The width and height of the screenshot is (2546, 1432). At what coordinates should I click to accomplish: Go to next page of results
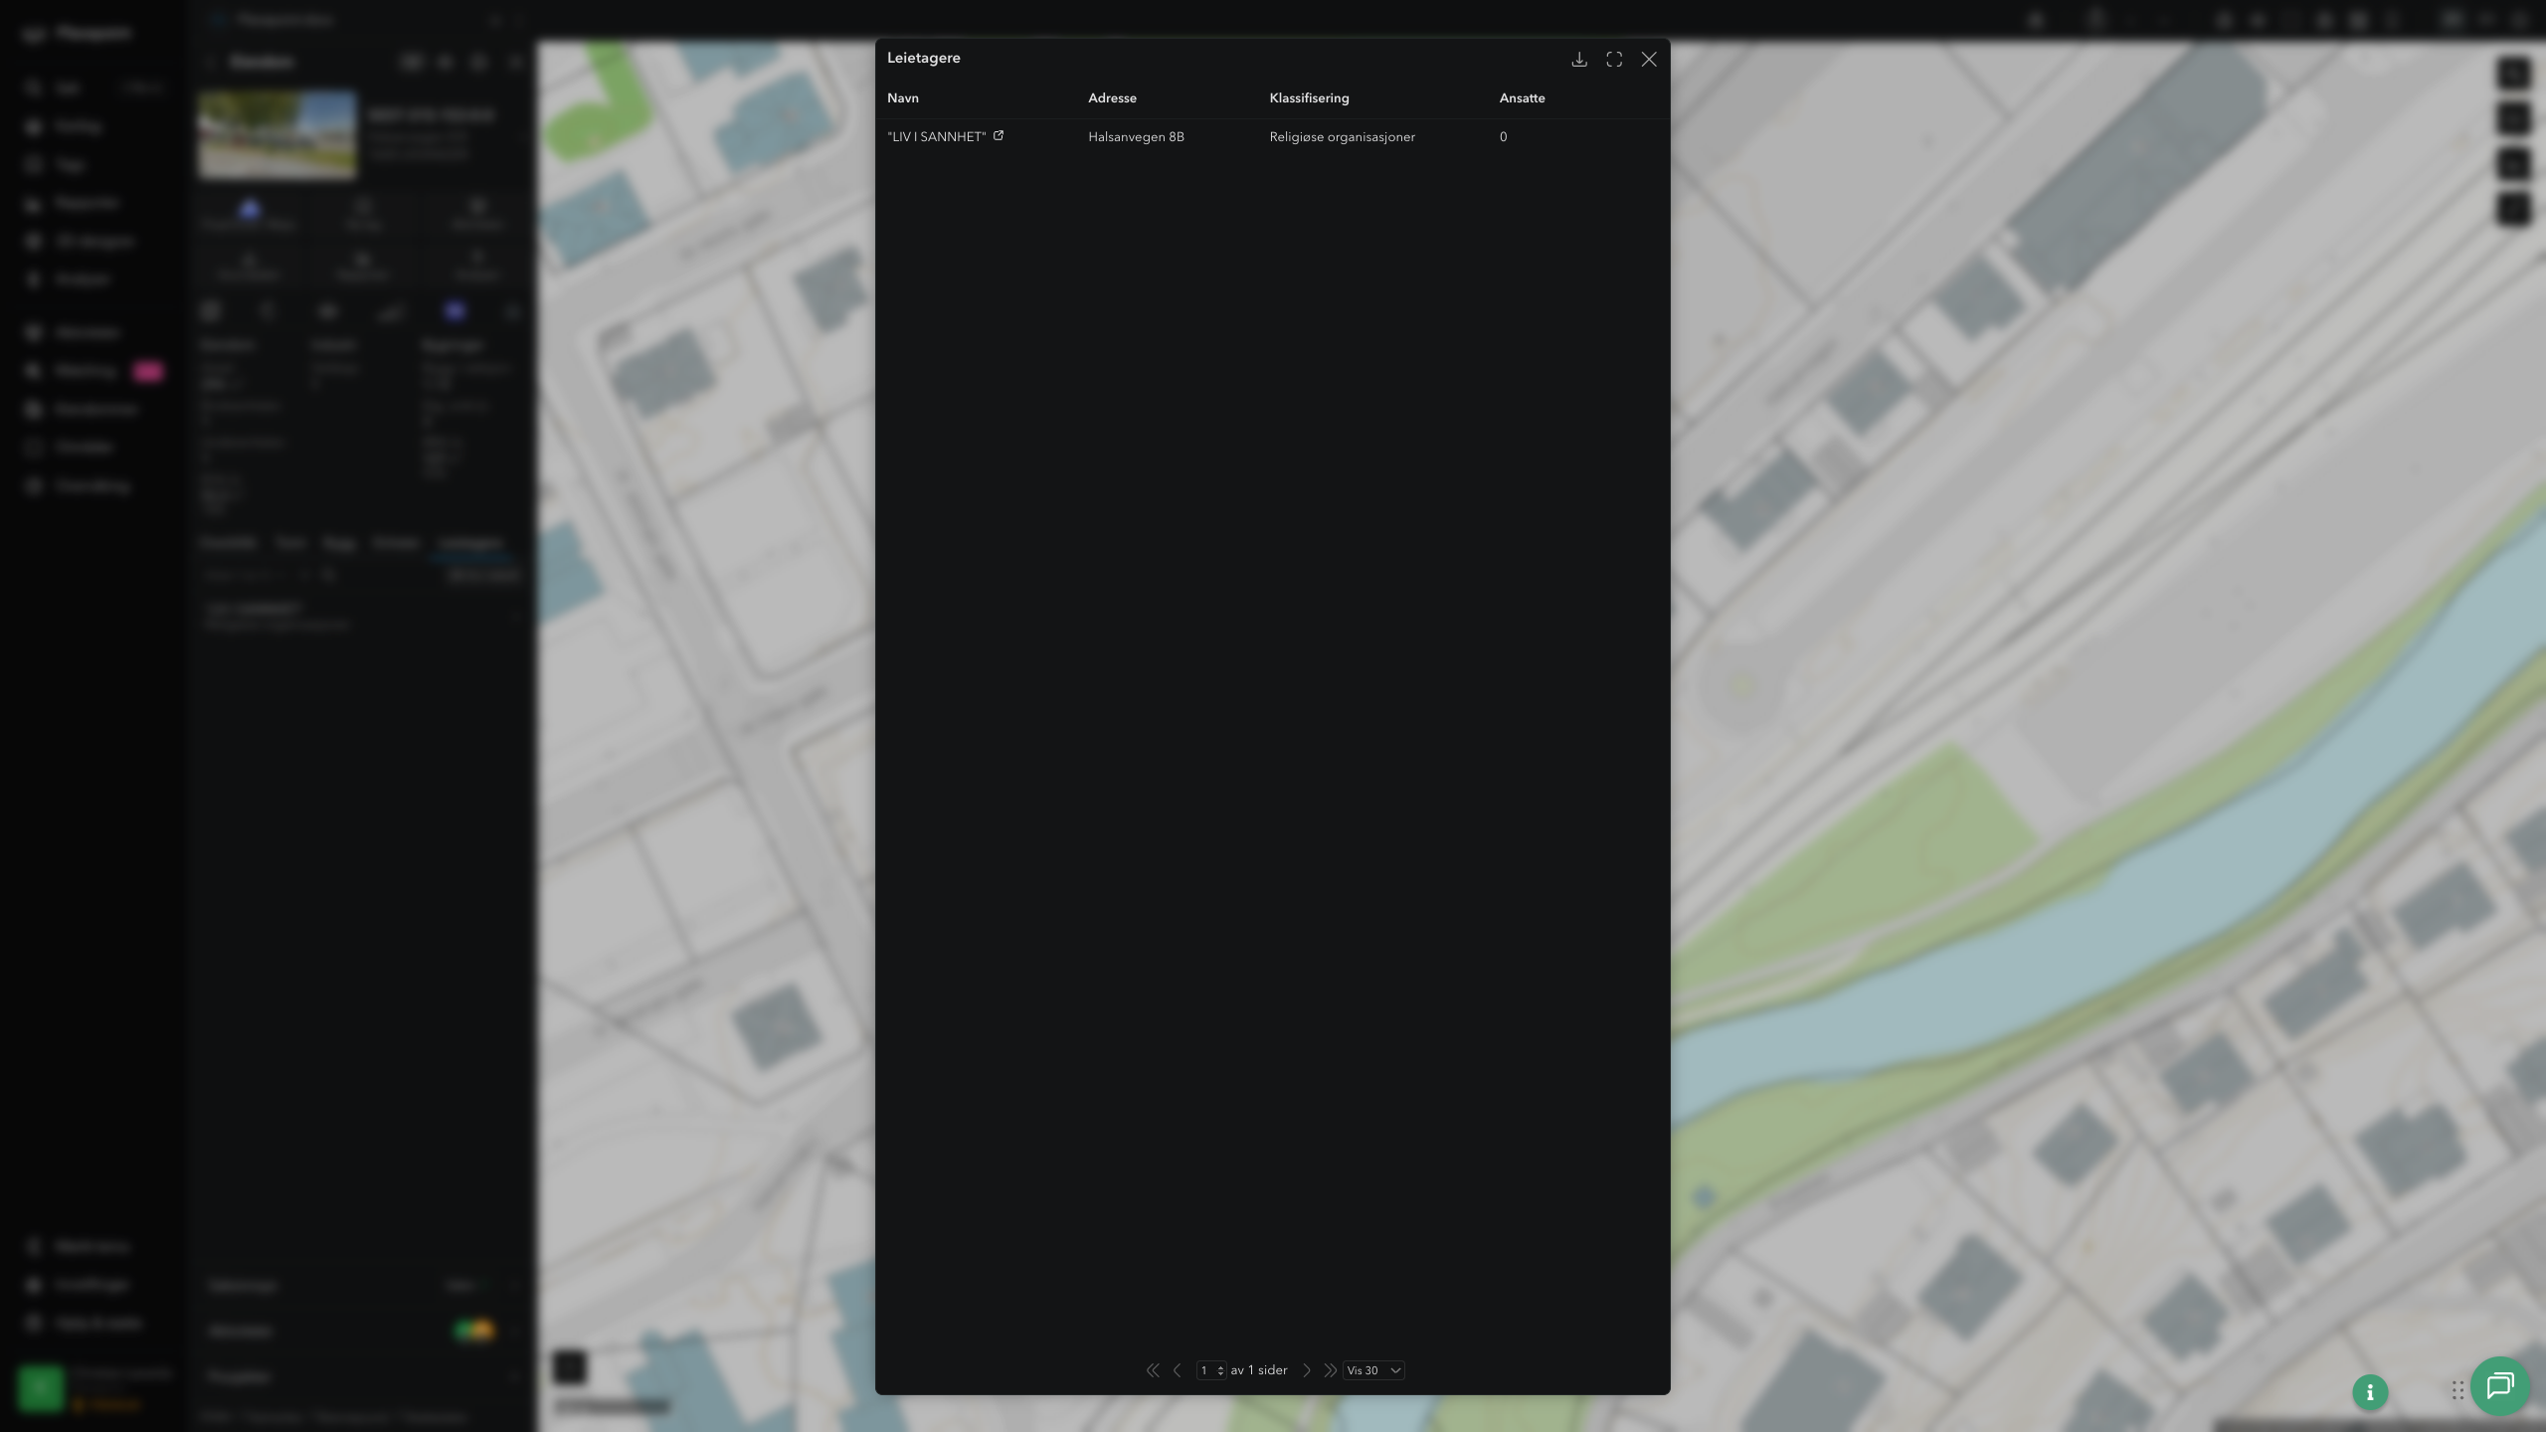[x=1307, y=1370]
